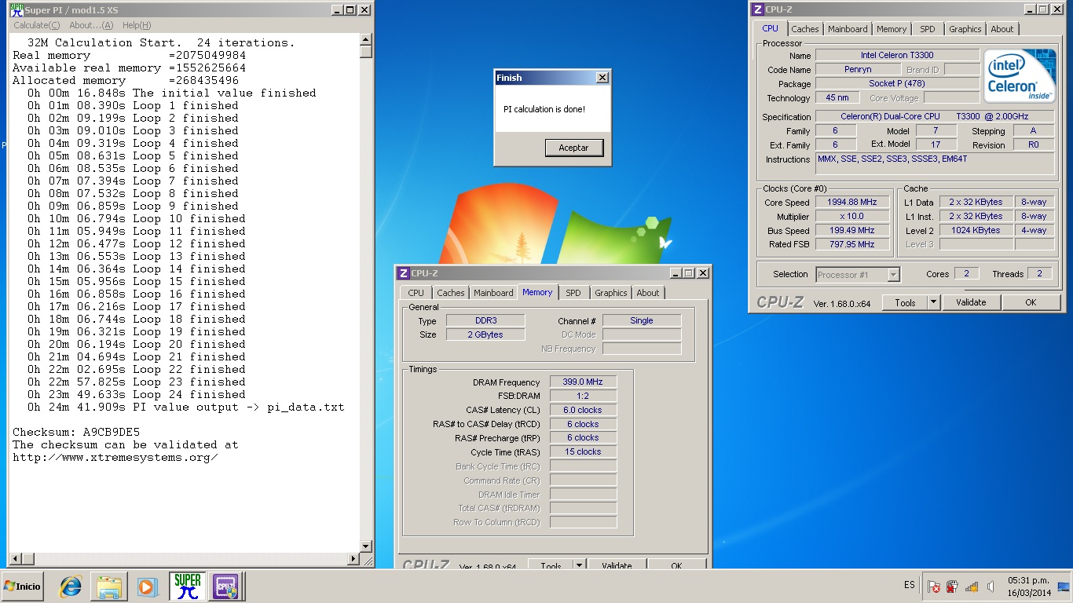This screenshot has width=1073, height=603.
Task: Select the Super PI taskbar button
Action: tap(187, 587)
